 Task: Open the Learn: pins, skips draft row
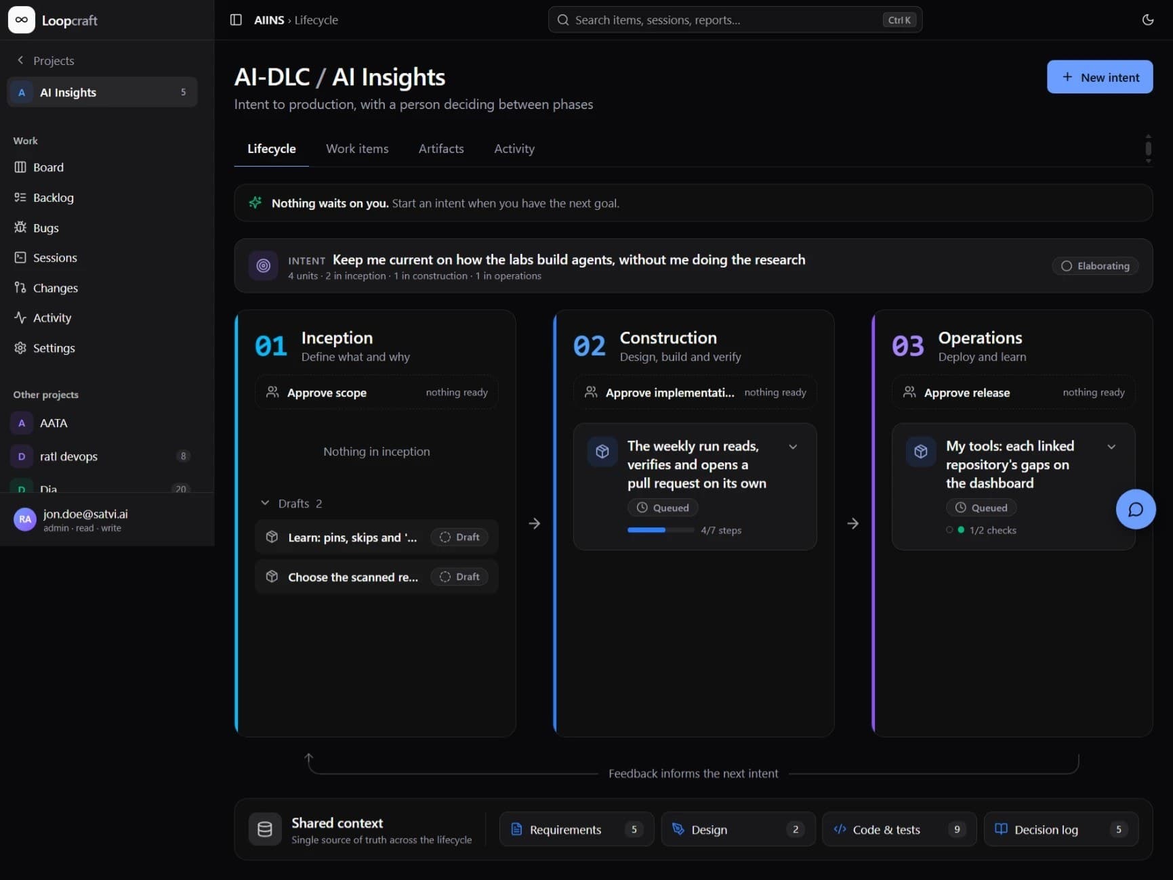point(377,537)
